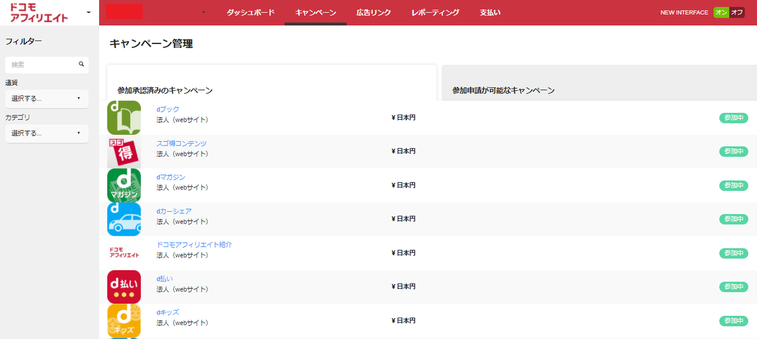Open the スゴ得コンテンツ campaign link
The width and height of the screenshot is (757, 339).
(x=182, y=143)
